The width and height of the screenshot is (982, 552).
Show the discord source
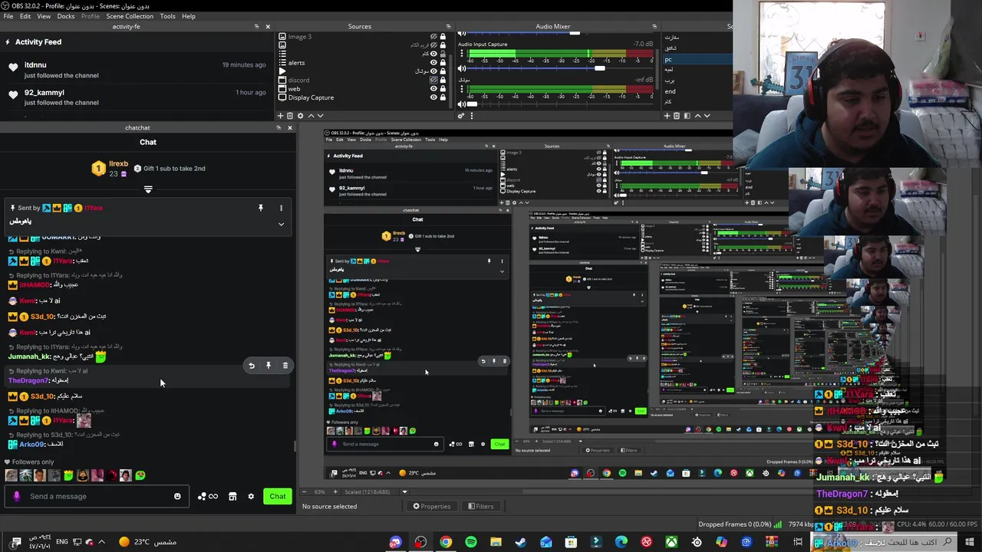(433, 80)
